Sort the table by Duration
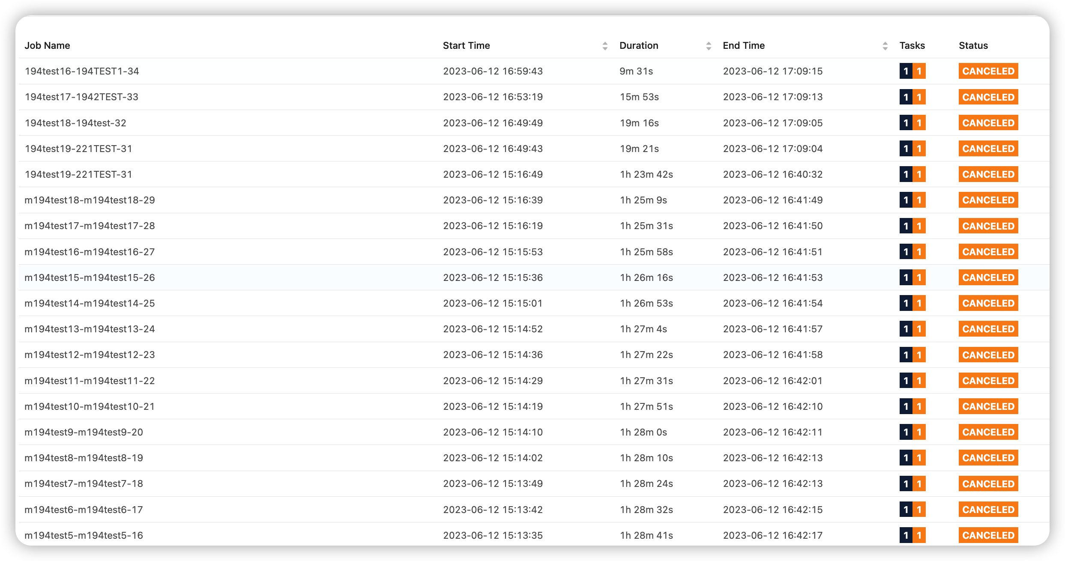The width and height of the screenshot is (1065, 561). pyautogui.click(x=709, y=46)
